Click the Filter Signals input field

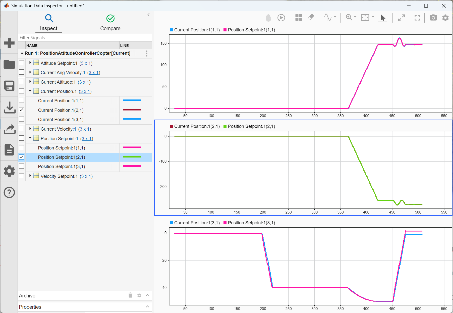(85, 38)
